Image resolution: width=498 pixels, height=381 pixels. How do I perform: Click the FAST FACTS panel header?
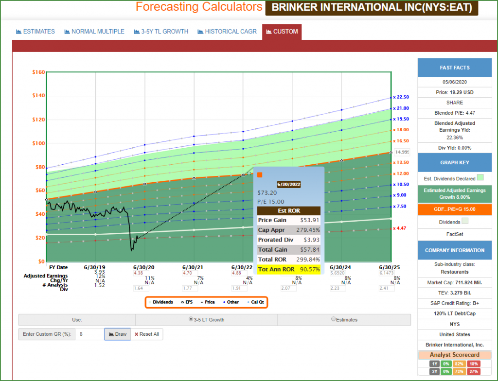tap(454, 68)
